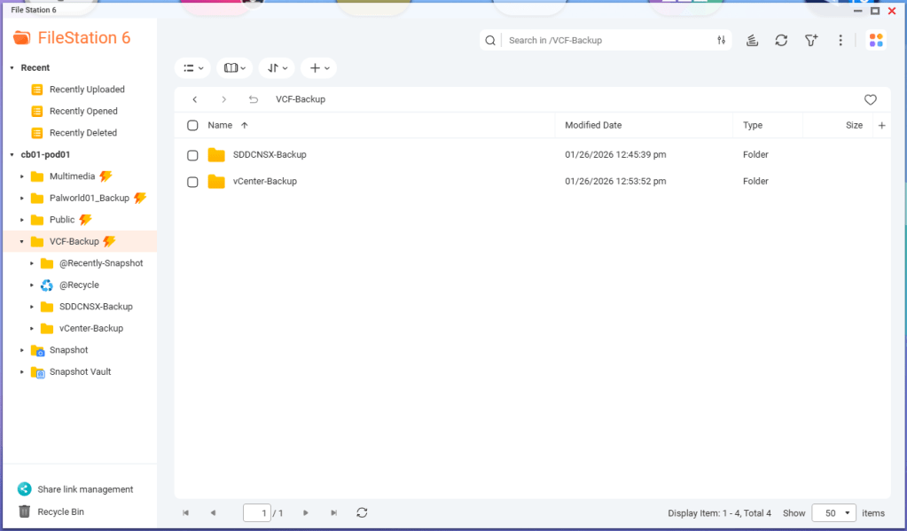Open the view mode list dropdown

tap(193, 68)
